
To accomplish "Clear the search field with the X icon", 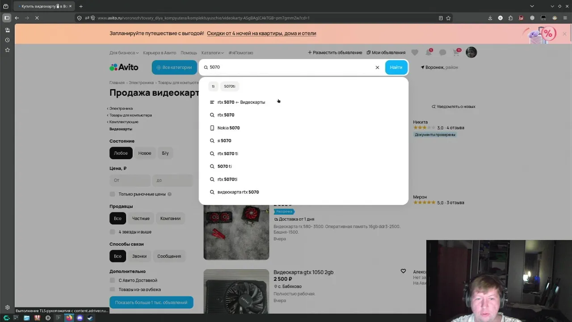I will click(x=377, y=68).
